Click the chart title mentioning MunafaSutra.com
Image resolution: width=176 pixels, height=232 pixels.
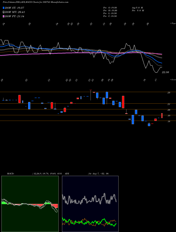[x=36, y=2]
